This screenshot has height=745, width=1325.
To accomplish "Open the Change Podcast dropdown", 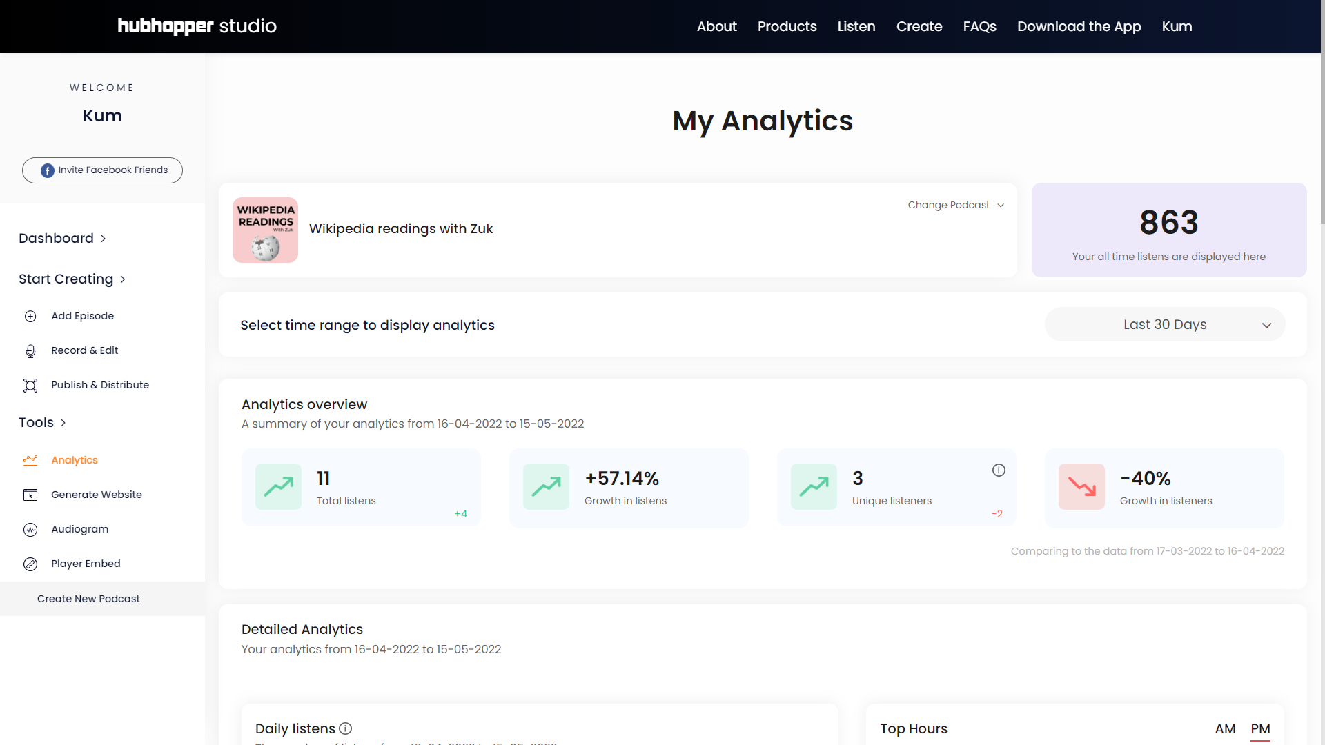I will click(x=956, y=205).
